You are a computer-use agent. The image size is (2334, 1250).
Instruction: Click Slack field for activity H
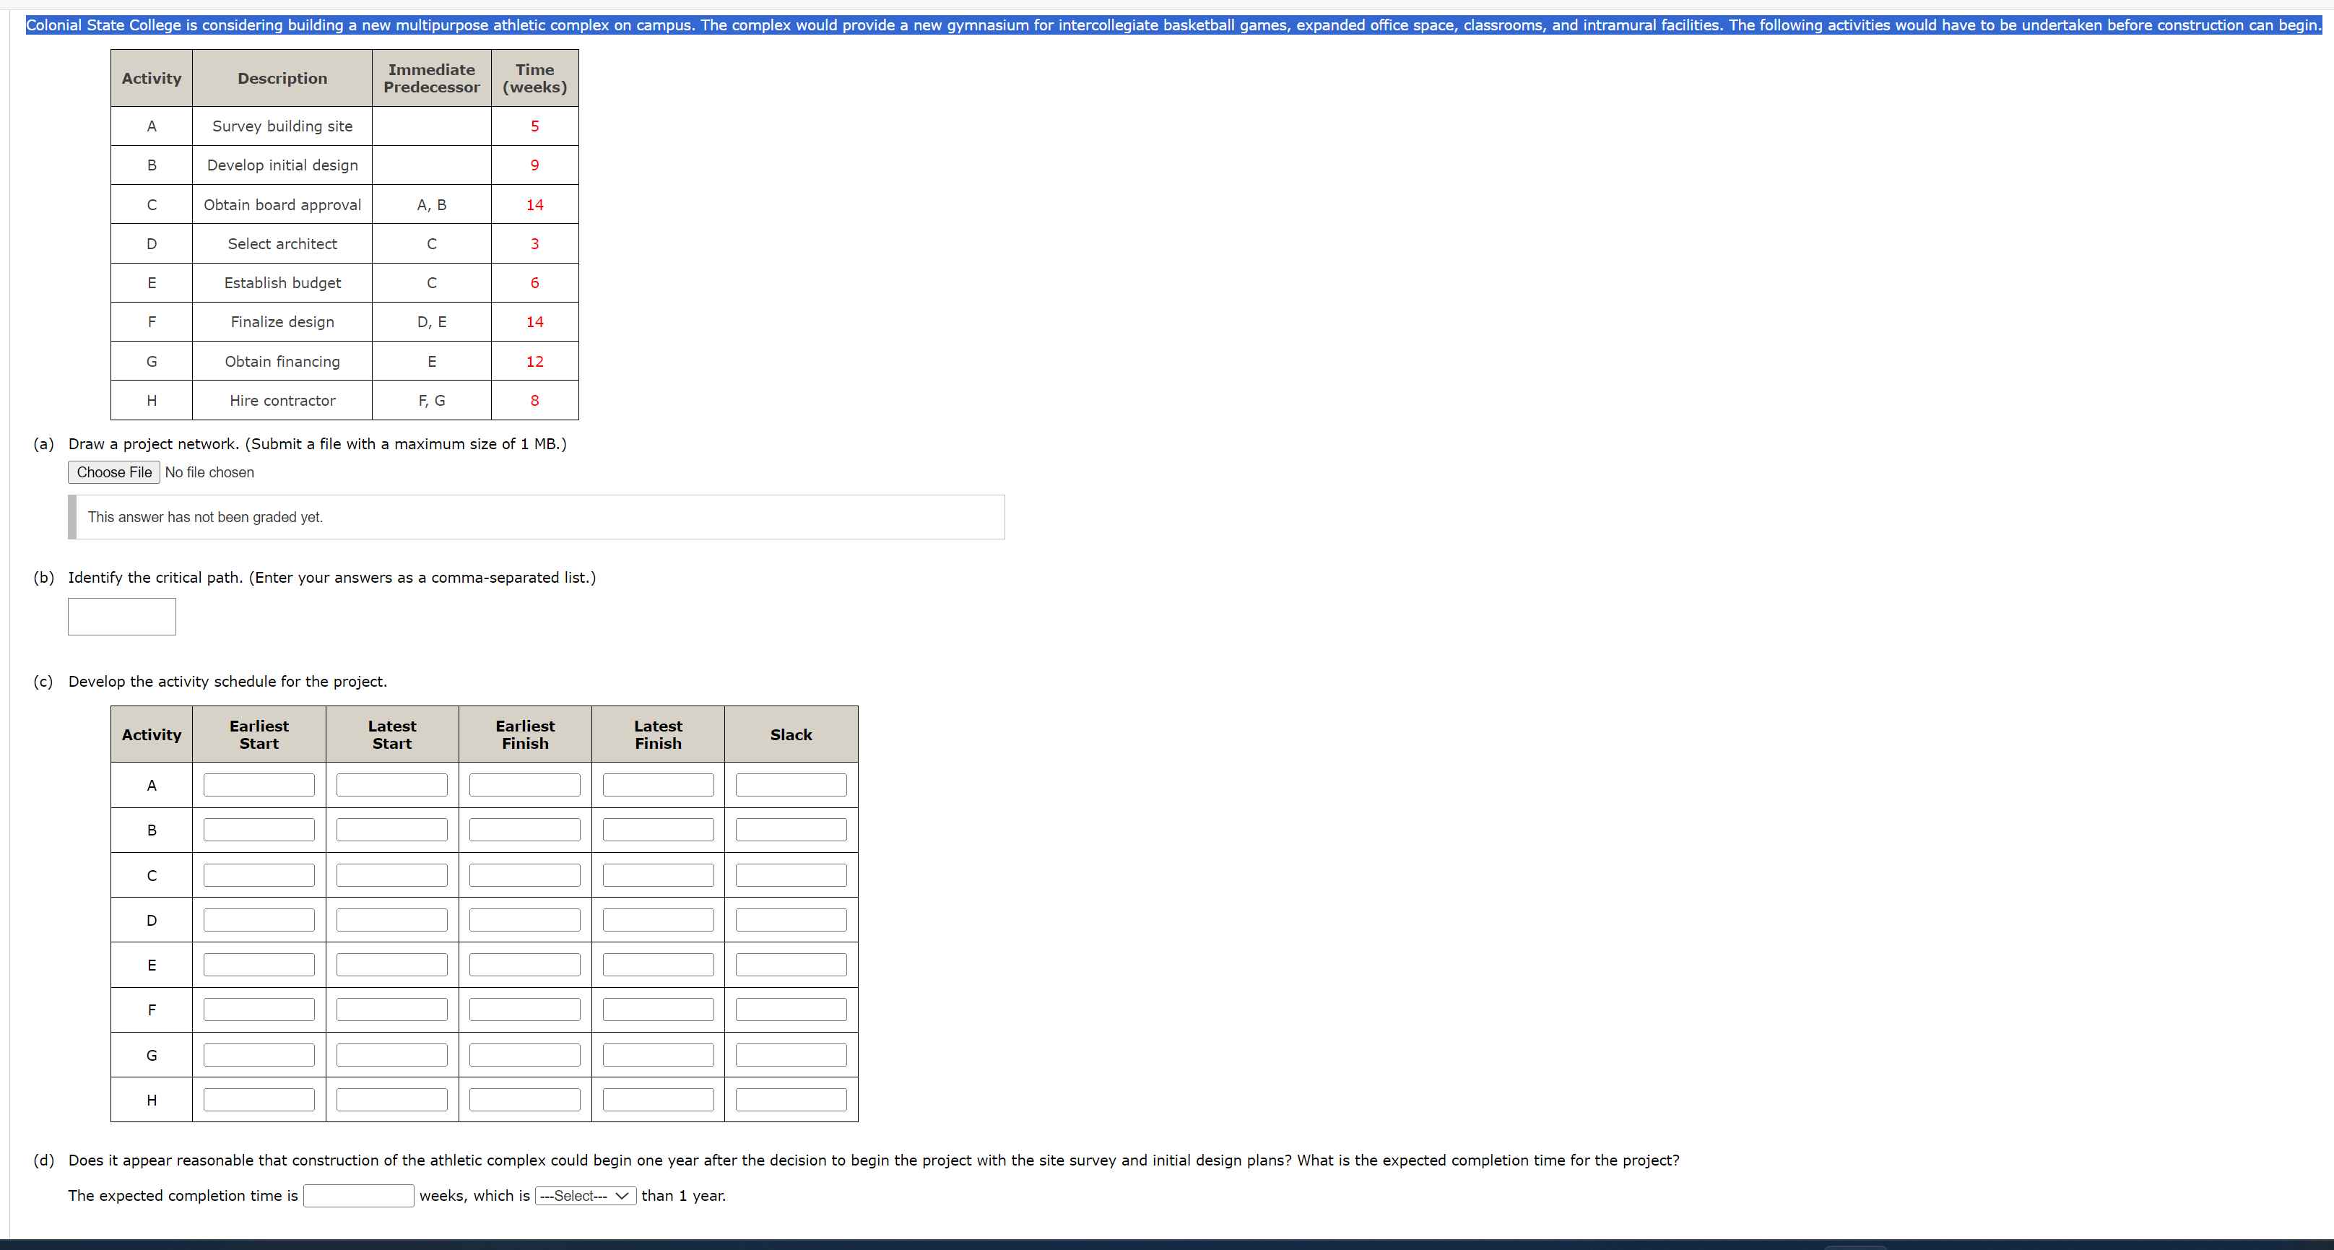tap(791, 1100)
